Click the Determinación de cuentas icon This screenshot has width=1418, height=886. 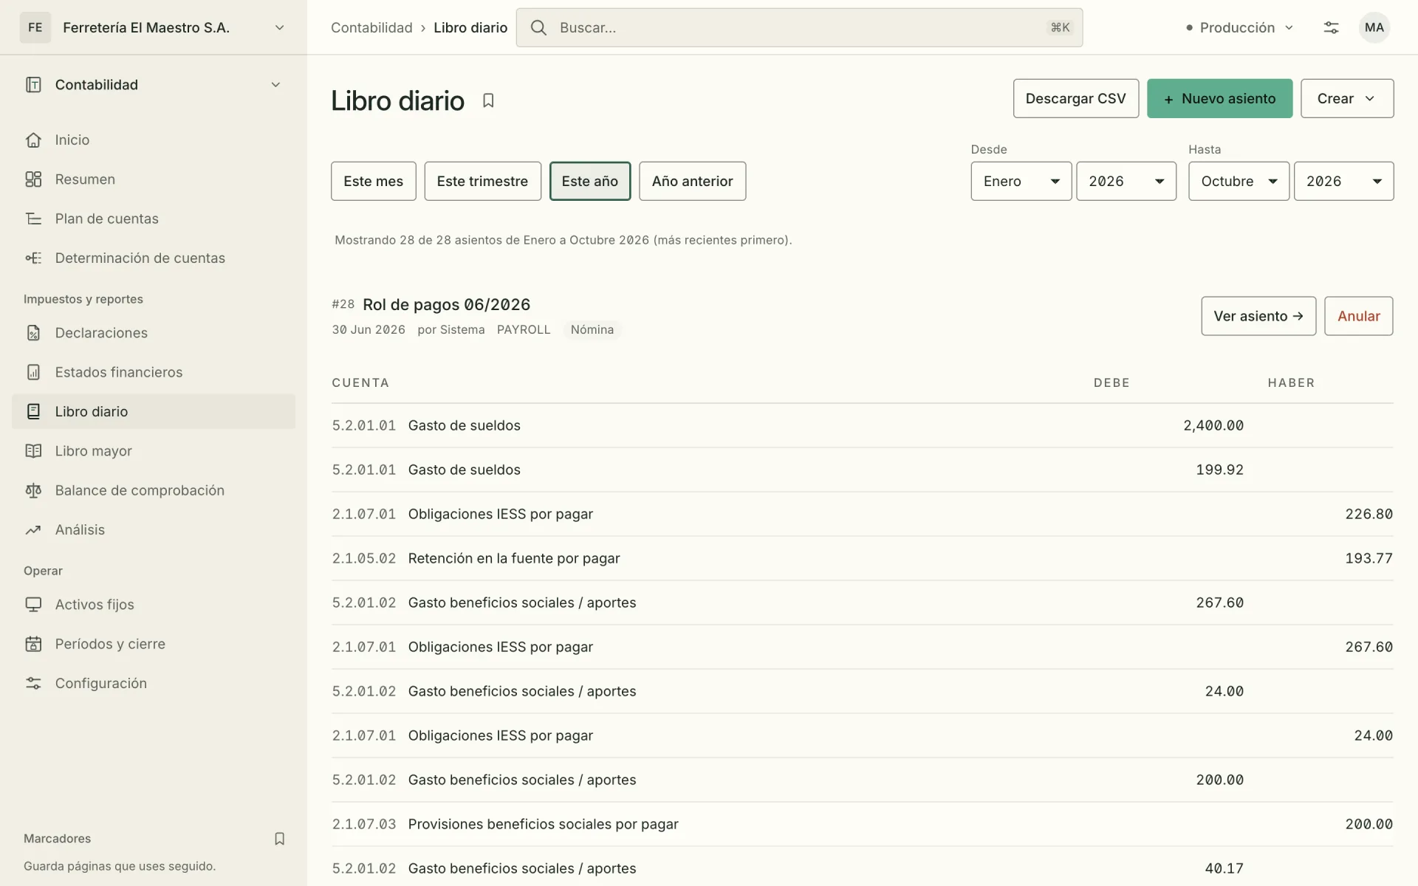click(x=33, y=258)
